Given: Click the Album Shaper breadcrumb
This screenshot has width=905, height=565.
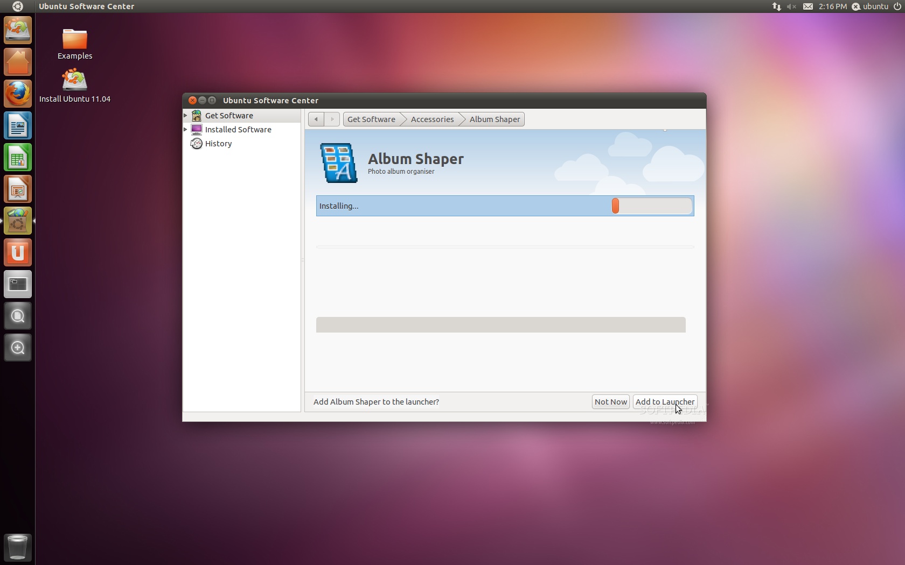Looking at the screenshot, I should tap(495, 119).
